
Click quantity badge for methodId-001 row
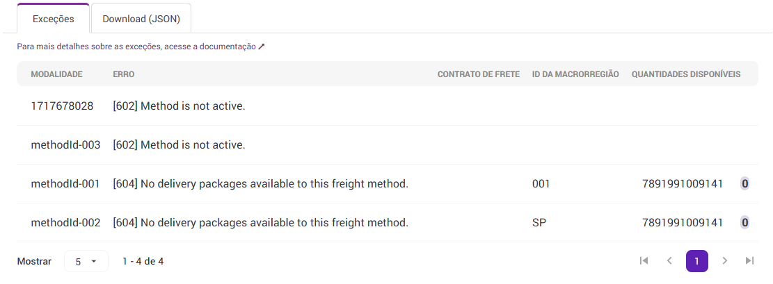coord(744,184)
